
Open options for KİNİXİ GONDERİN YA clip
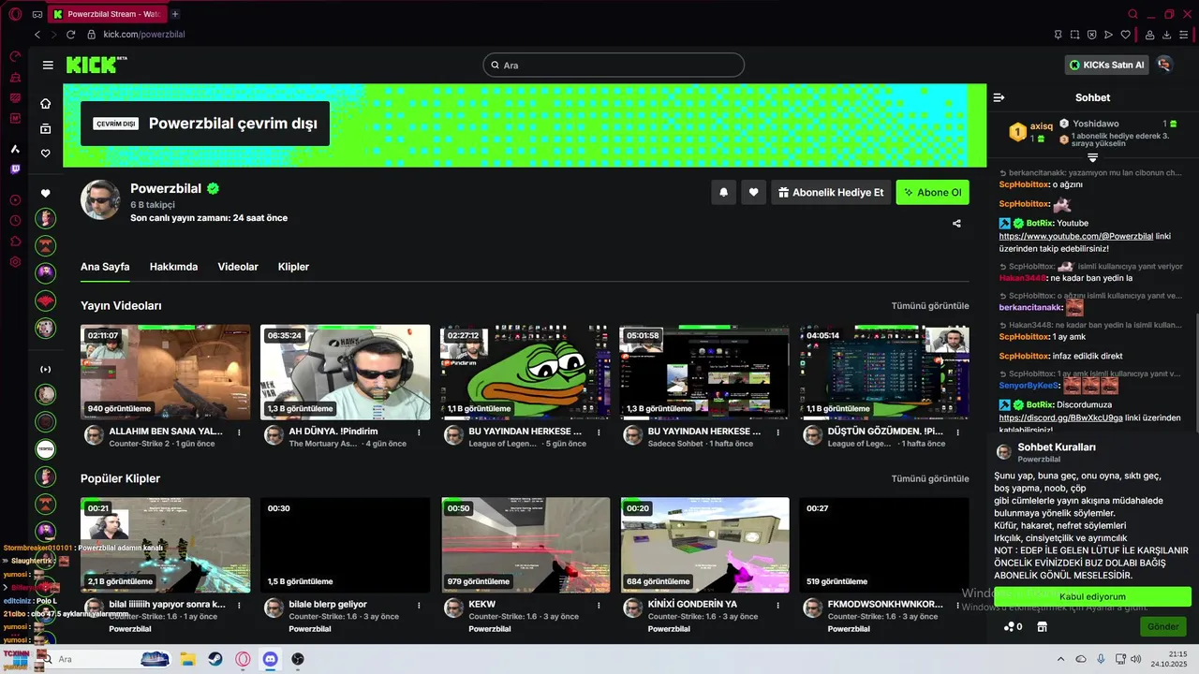coord(778,605)
